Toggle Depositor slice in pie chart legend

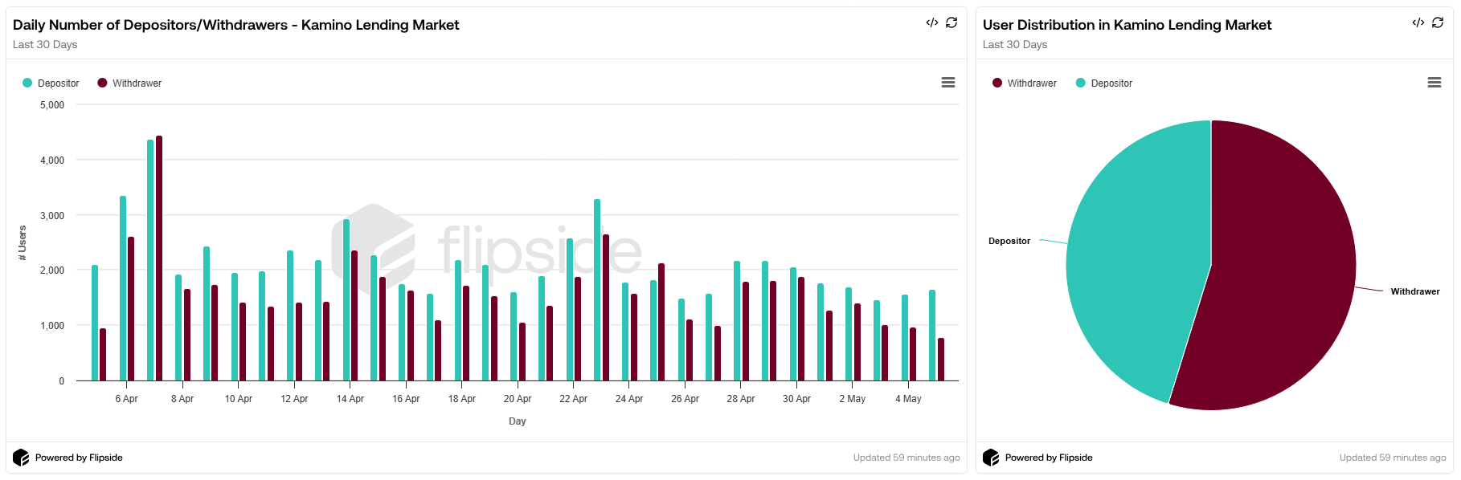click(1111, 83)
